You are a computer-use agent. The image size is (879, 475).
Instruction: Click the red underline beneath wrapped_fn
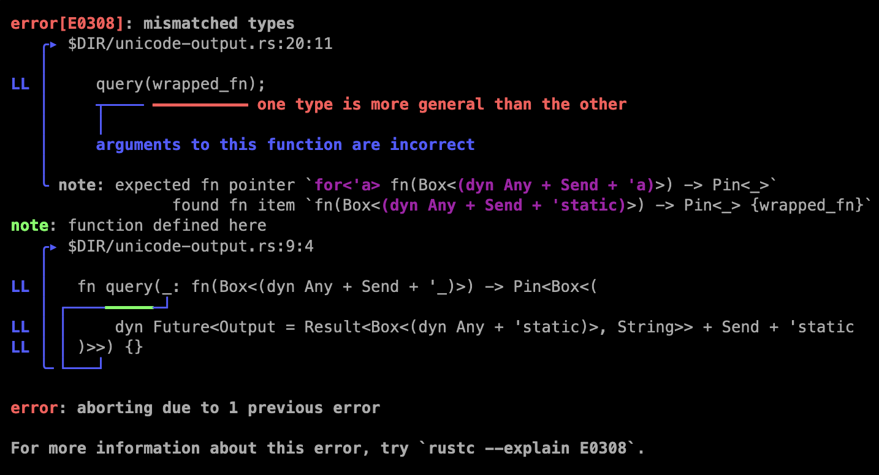(x=200, y=105)
